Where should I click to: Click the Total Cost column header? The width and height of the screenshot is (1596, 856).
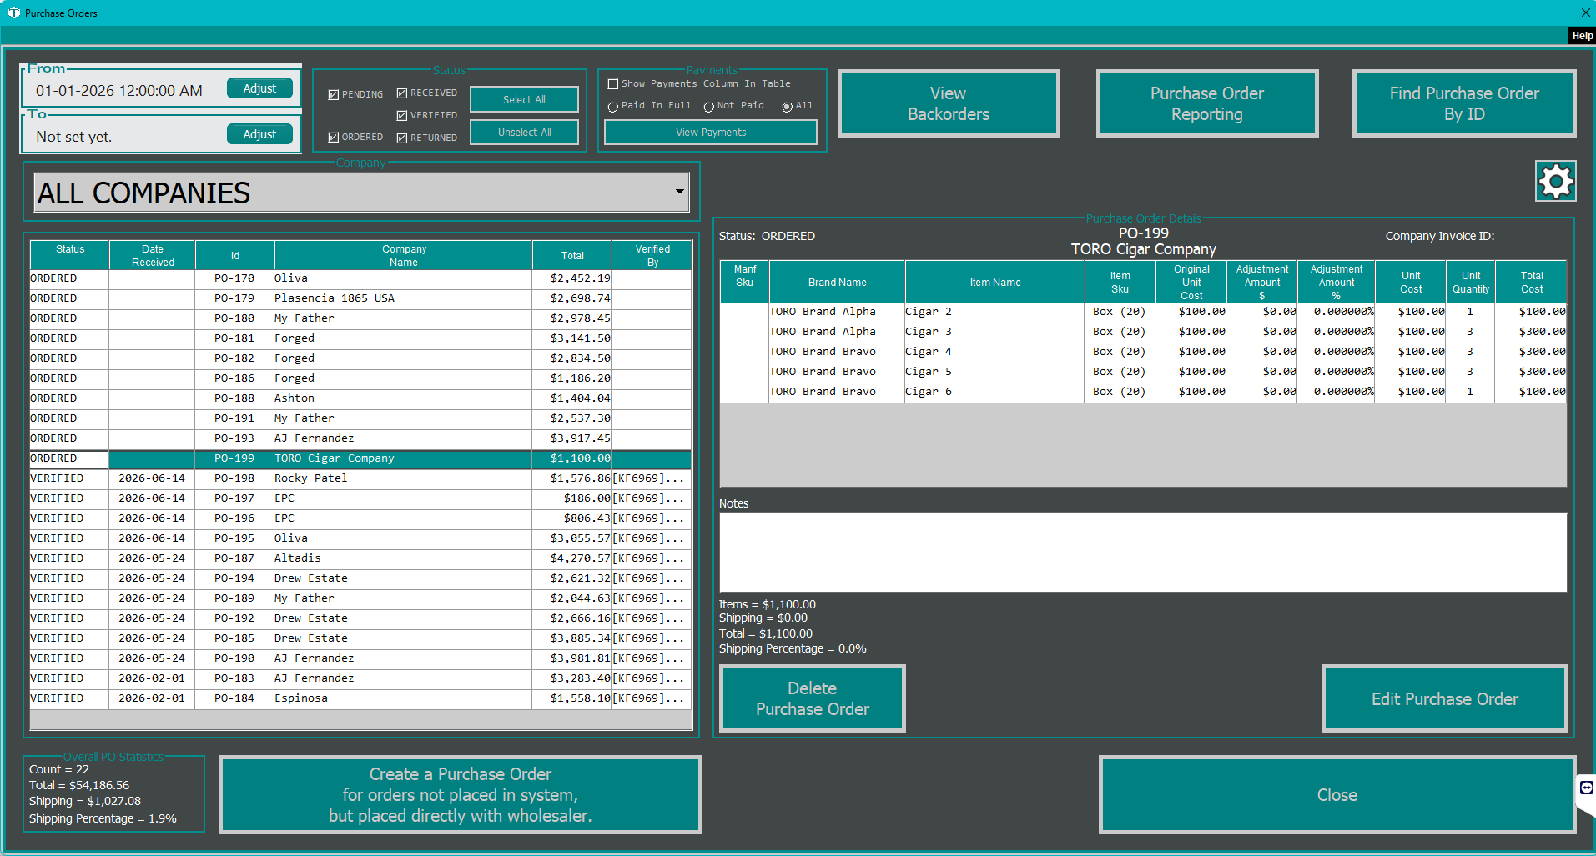tap(1531, 283)
